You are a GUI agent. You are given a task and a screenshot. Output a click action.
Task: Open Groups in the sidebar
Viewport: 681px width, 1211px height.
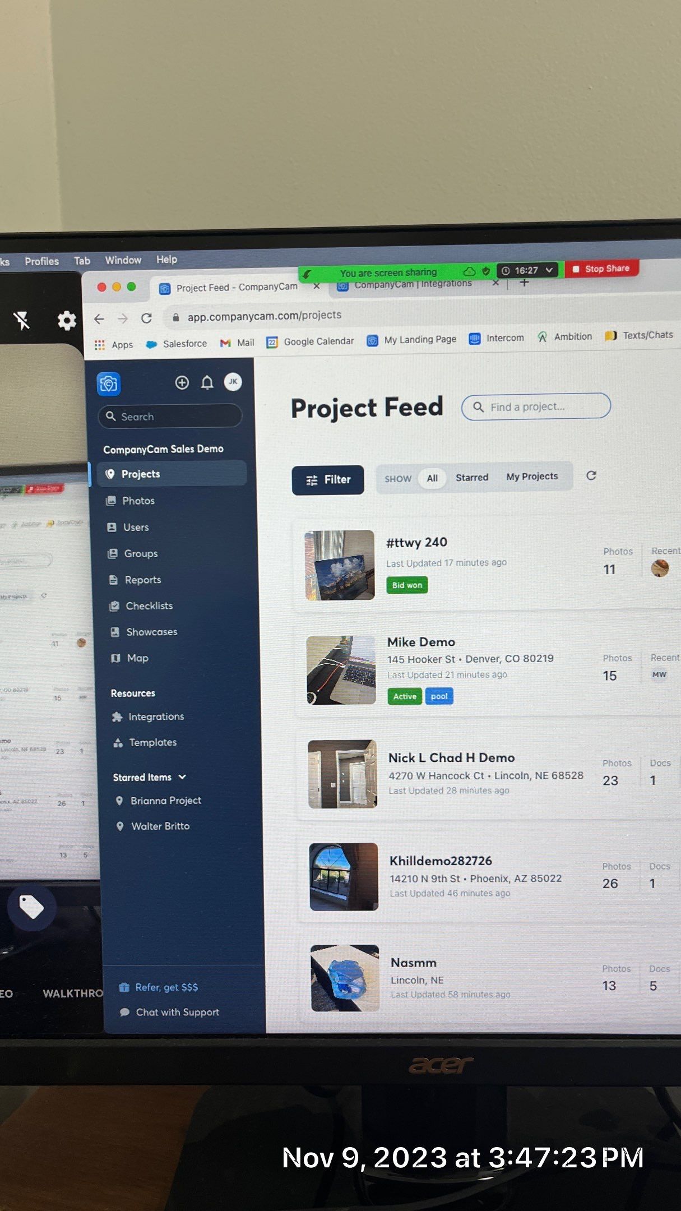point(140,553)
